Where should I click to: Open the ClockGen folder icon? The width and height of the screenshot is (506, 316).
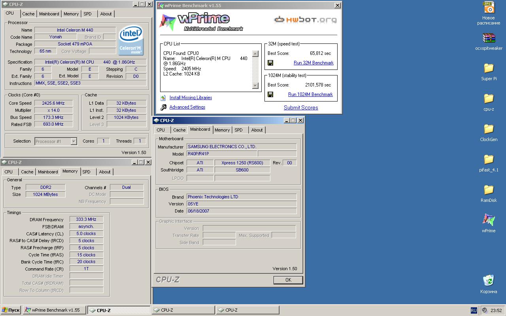pos(489,129)
